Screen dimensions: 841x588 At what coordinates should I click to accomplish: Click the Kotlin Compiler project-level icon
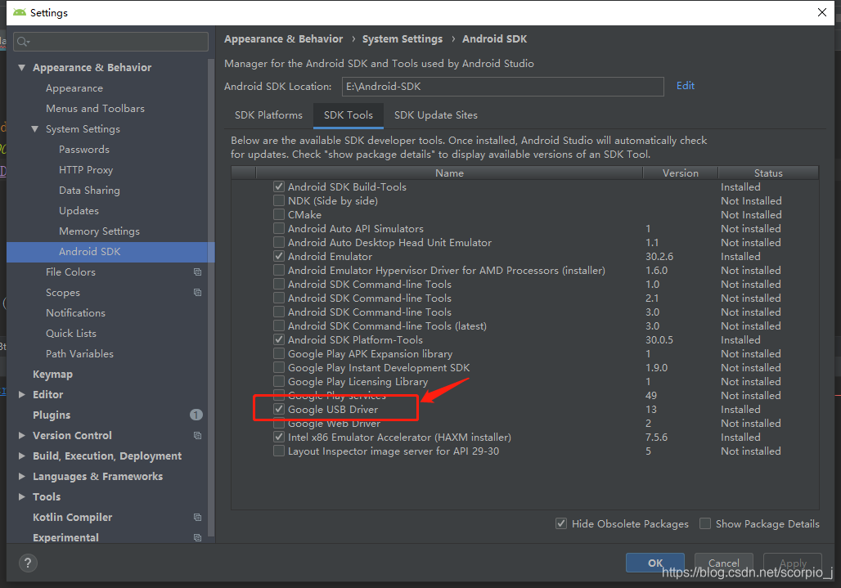(197, 517)
